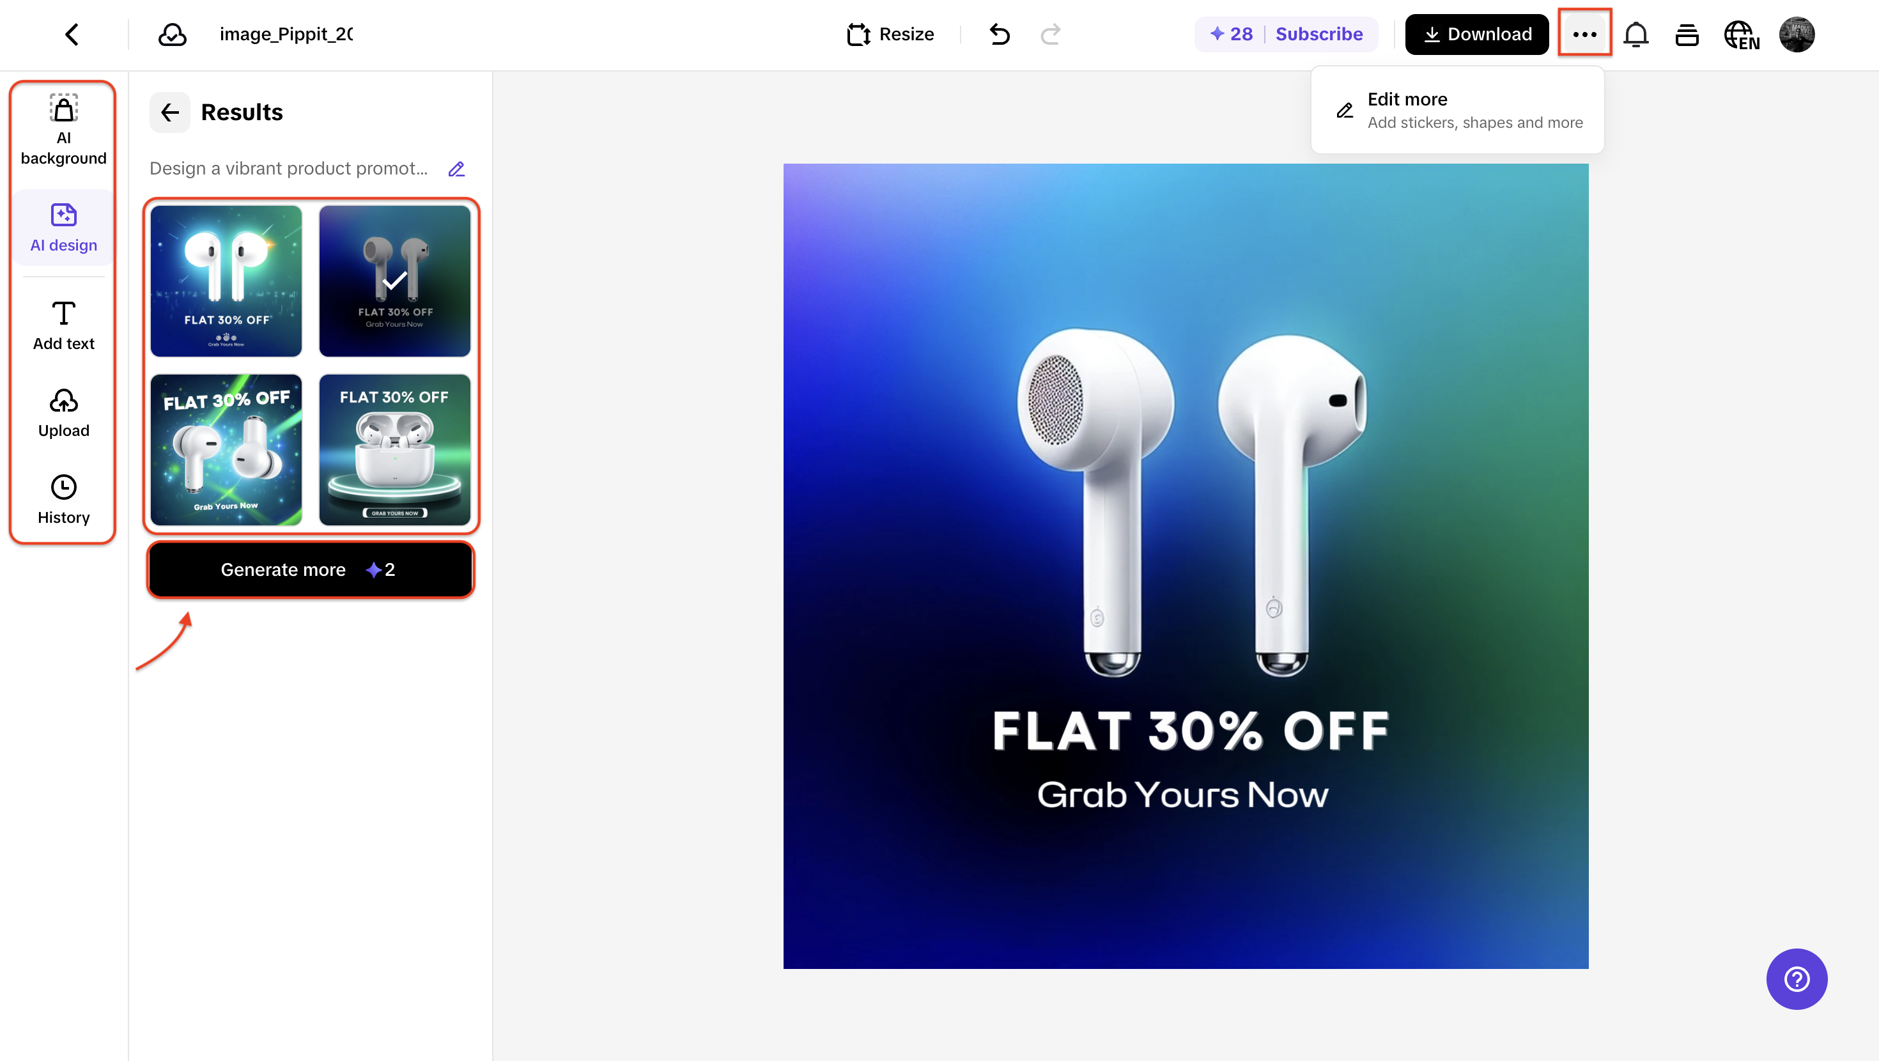Screen dimensions: 1879x1061
Task: Select the first white earbuds design thumbnail
Action: (x=226, y=281)
